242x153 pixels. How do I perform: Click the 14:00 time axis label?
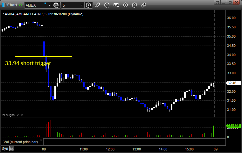tap(163, 149)
